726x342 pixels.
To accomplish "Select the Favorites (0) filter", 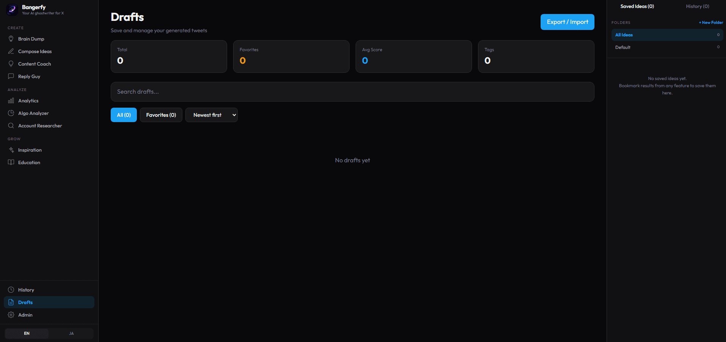I will tap(161, 115).
